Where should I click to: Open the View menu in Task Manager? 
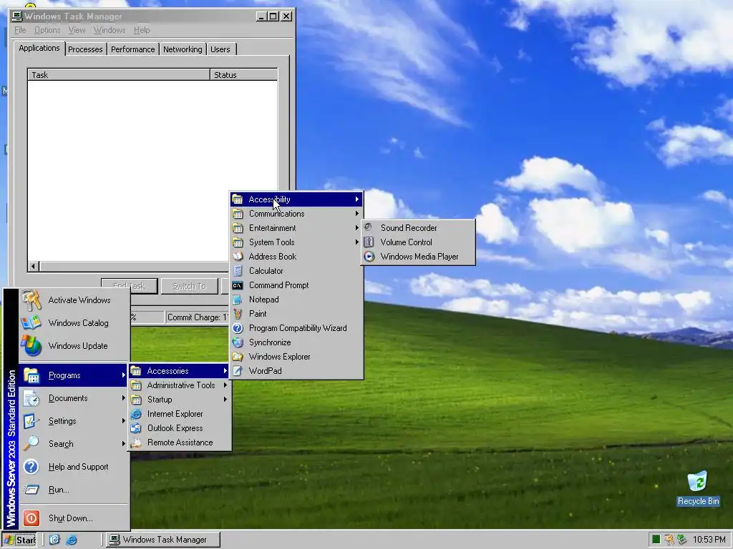click(x=77, y=30)
